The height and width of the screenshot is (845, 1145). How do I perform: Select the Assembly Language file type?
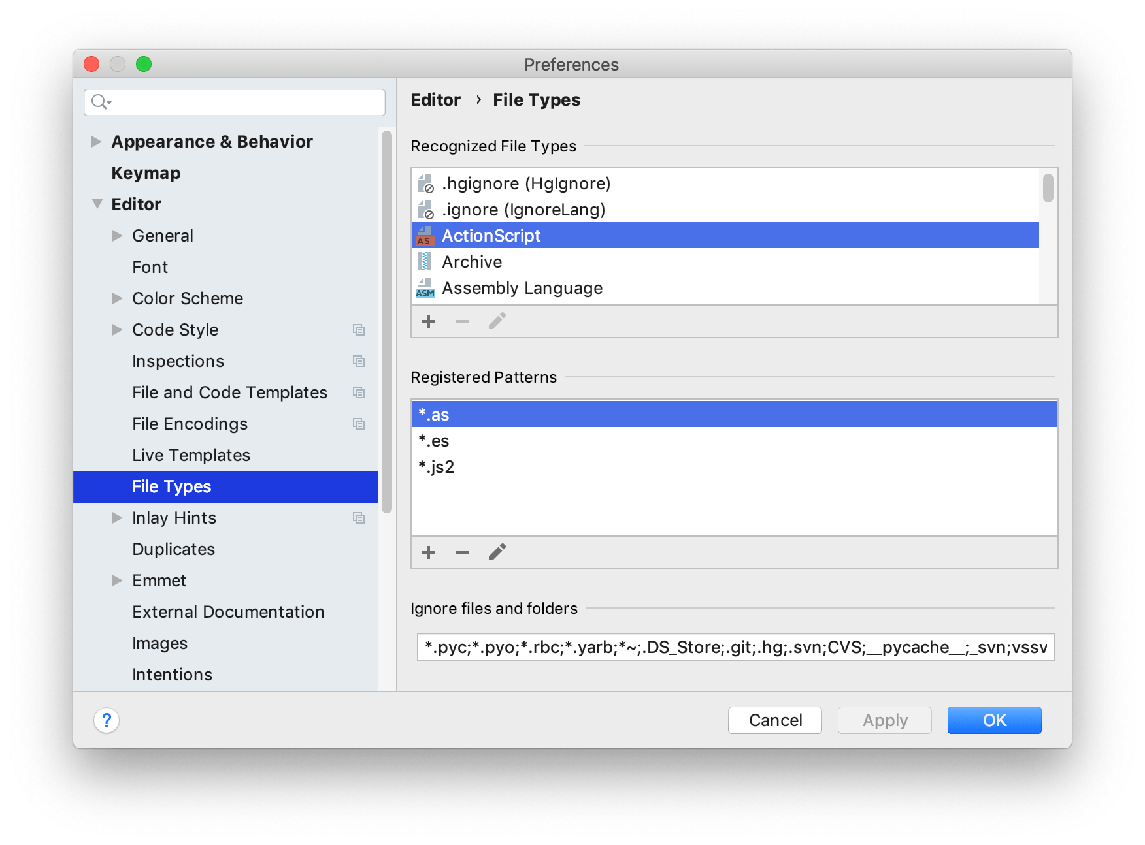coord(725,288)
